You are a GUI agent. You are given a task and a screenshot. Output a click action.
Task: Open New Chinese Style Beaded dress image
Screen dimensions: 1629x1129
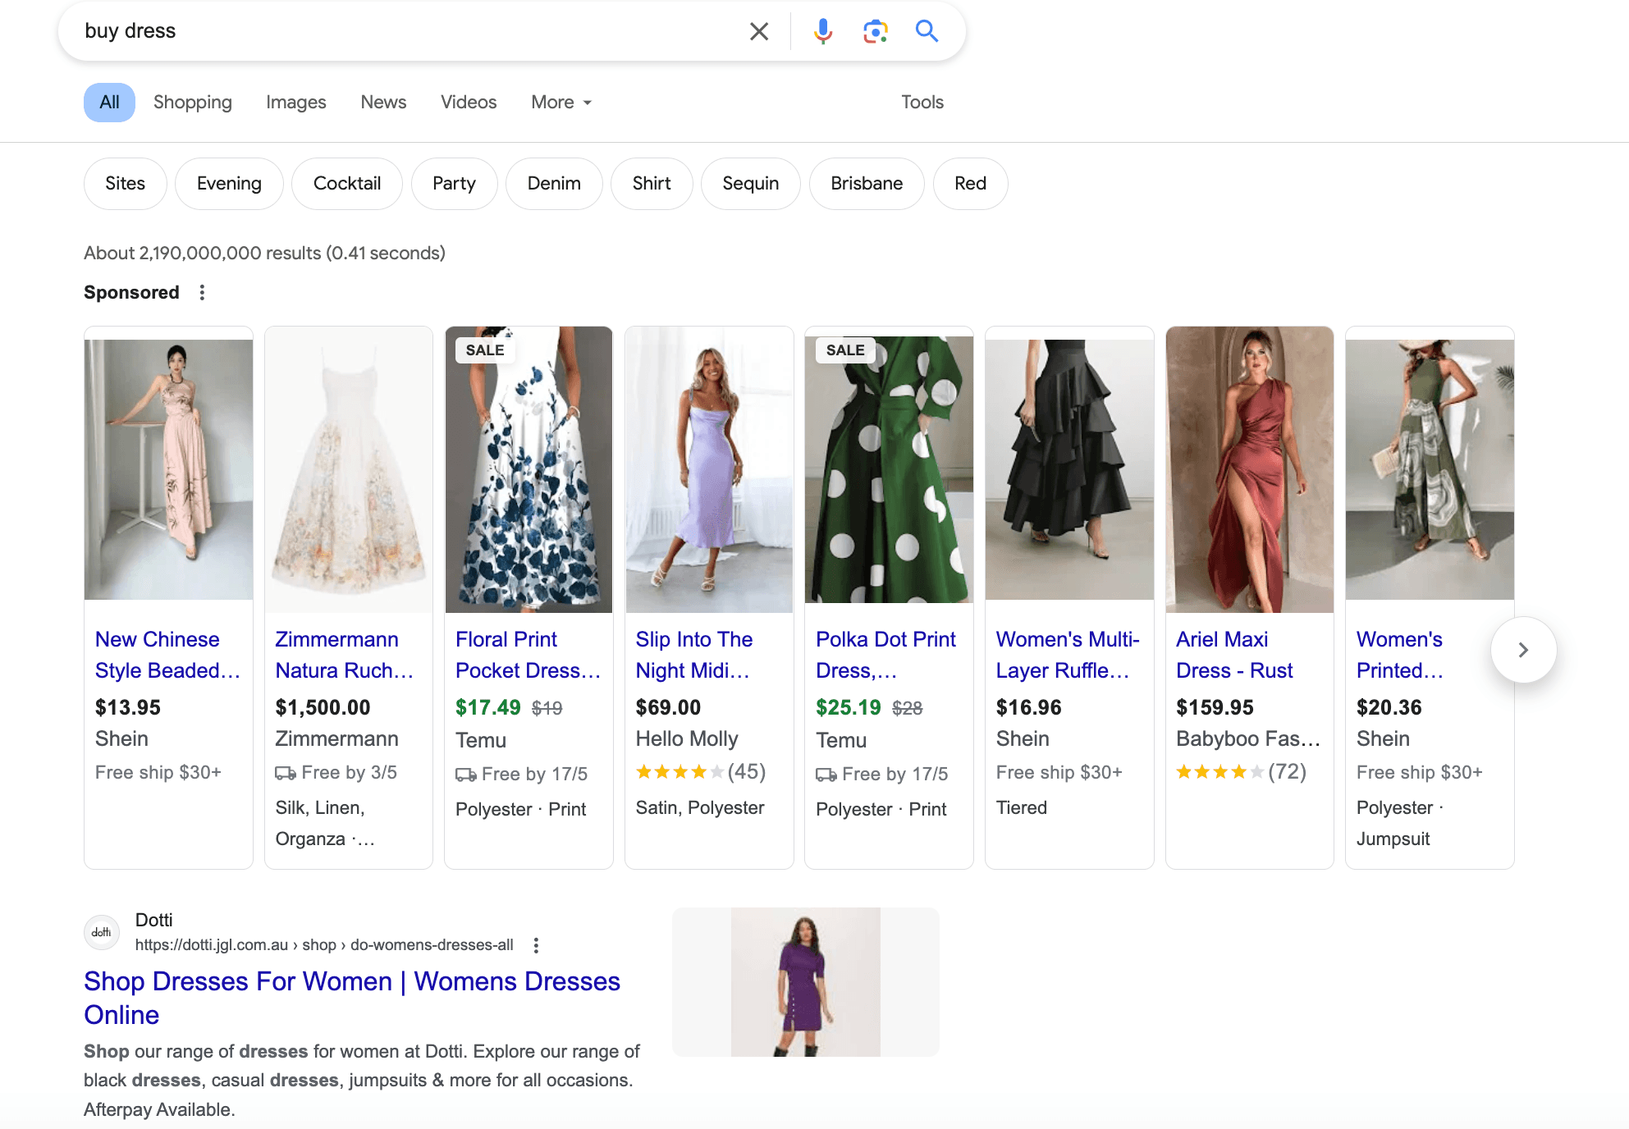[168, 469]
